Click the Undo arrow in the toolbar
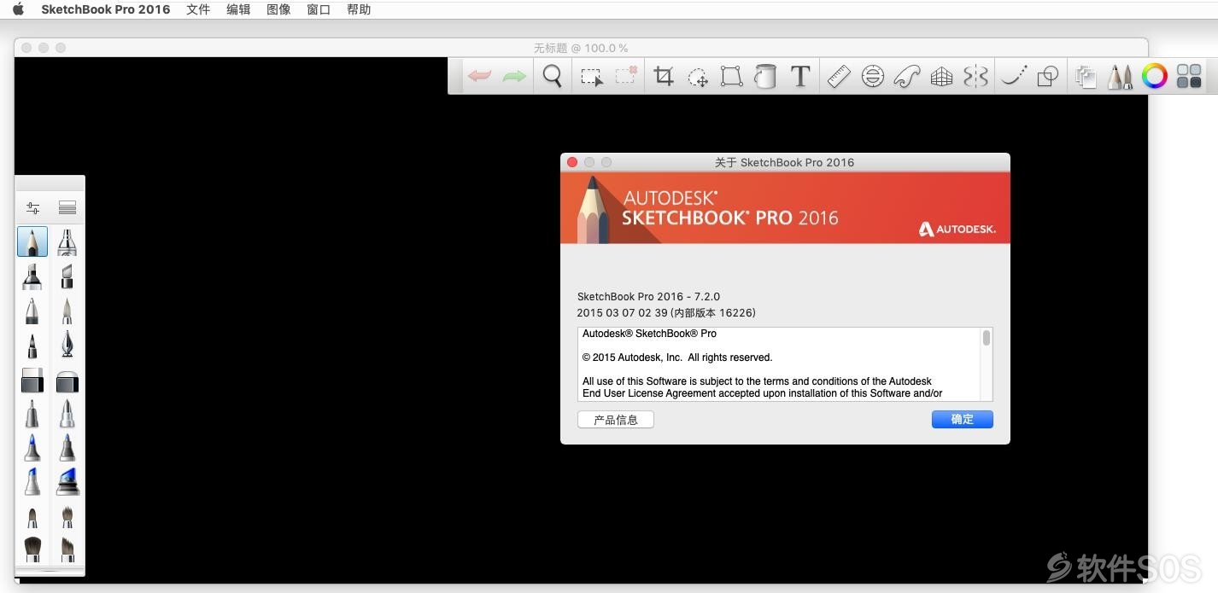This screenshot has height=593, width=1218. click(x=479, y=77)
